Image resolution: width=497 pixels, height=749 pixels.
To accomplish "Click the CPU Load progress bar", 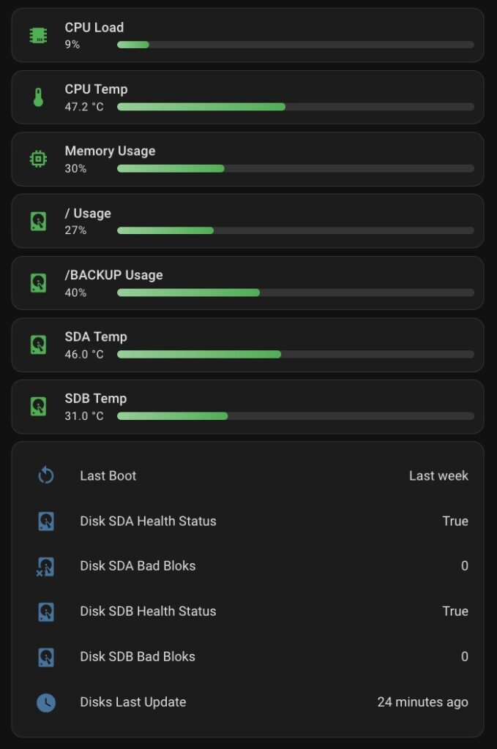I will point(295,45).
